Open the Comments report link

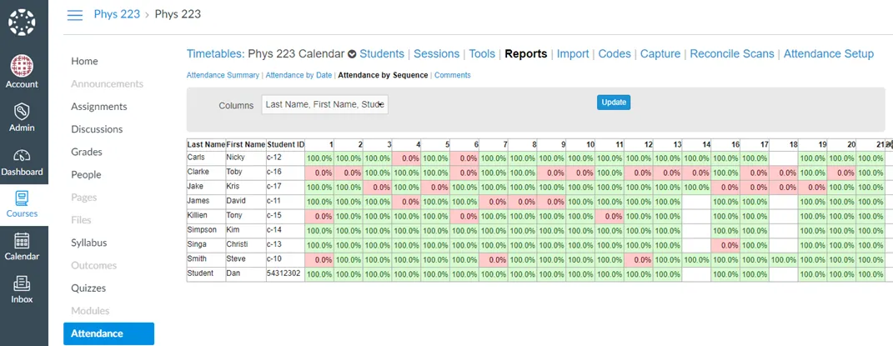point(452,75)
